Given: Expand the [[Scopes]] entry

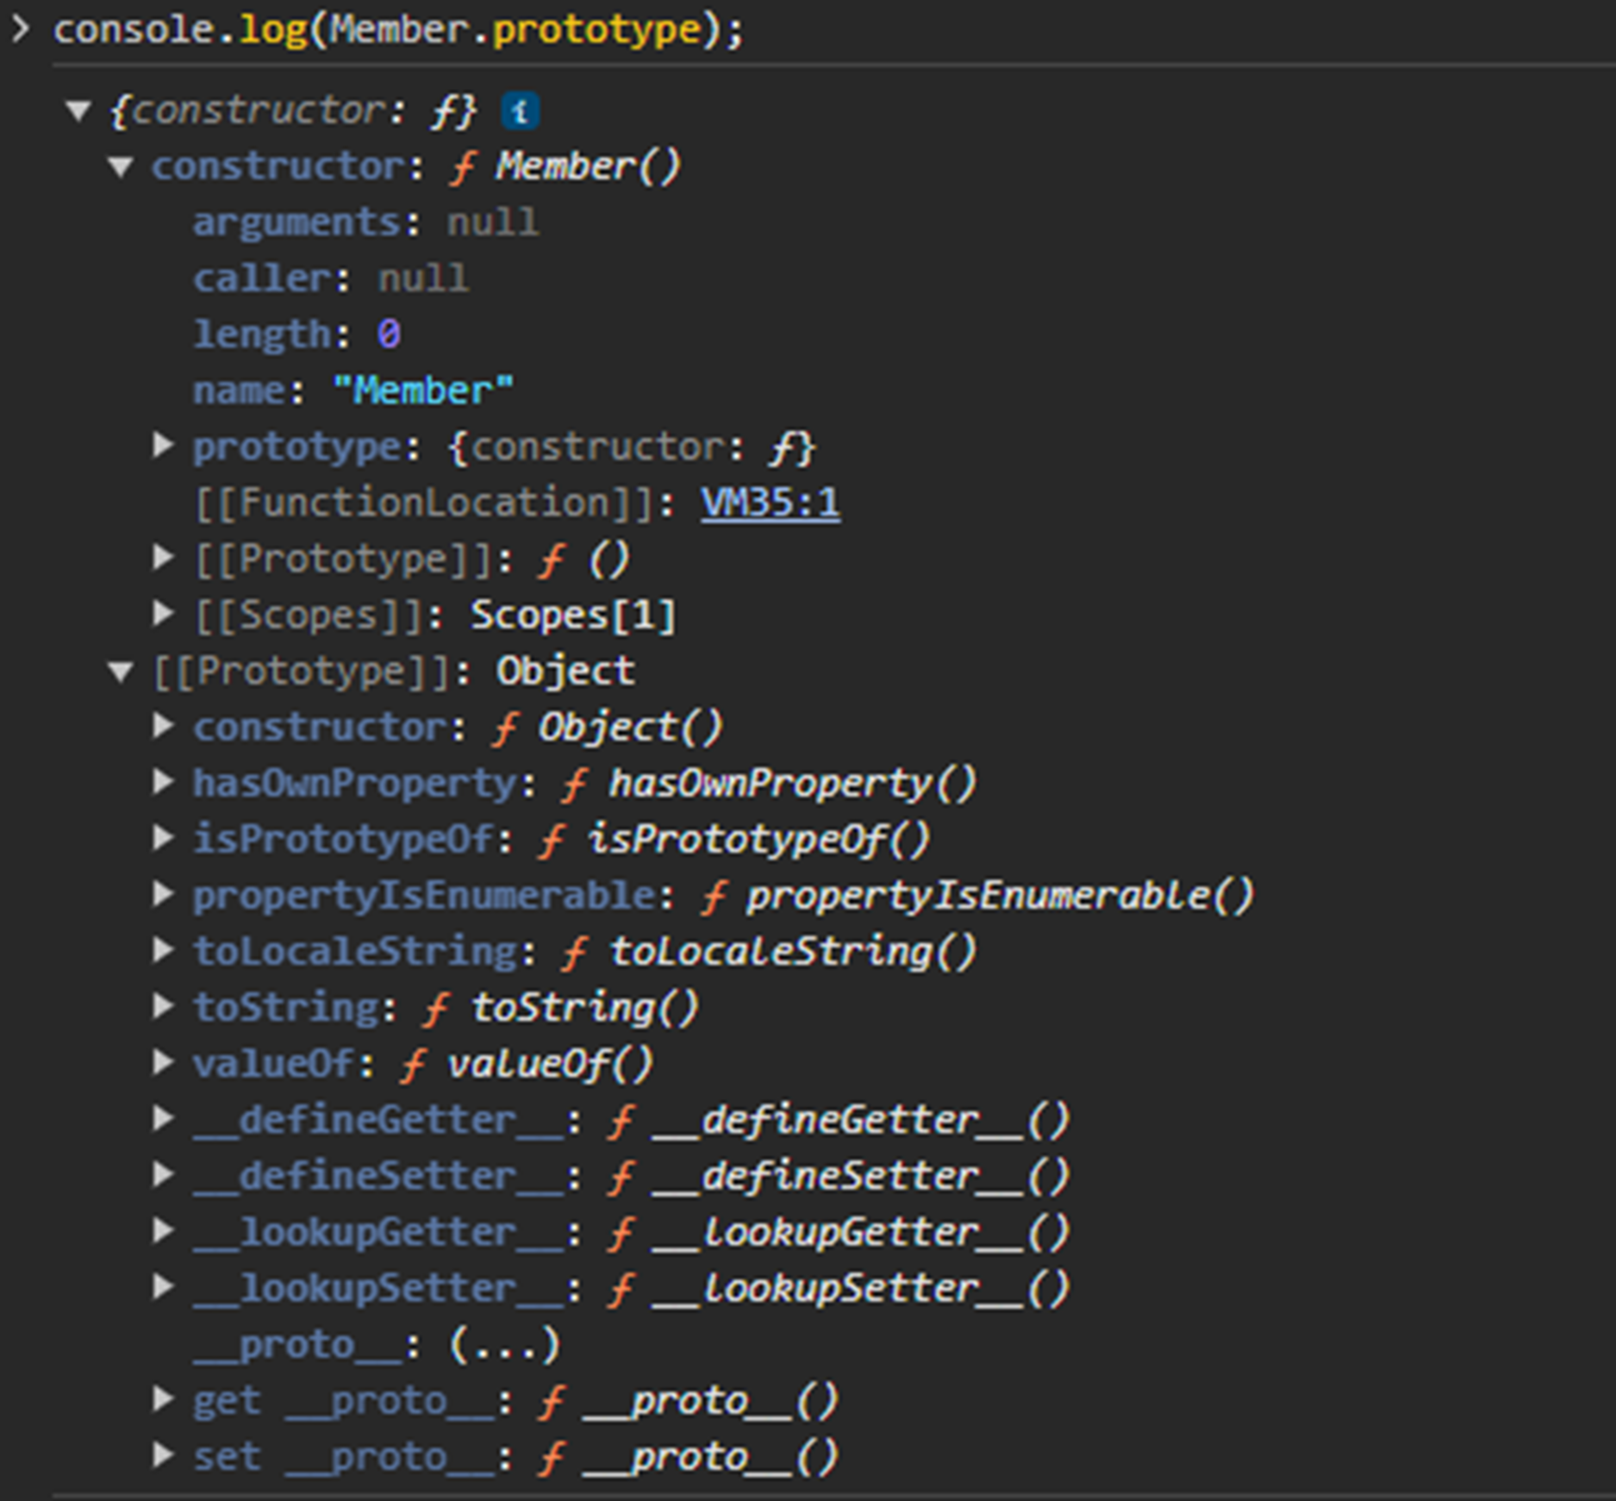Looking at the screenshot, I should [165, 614].
